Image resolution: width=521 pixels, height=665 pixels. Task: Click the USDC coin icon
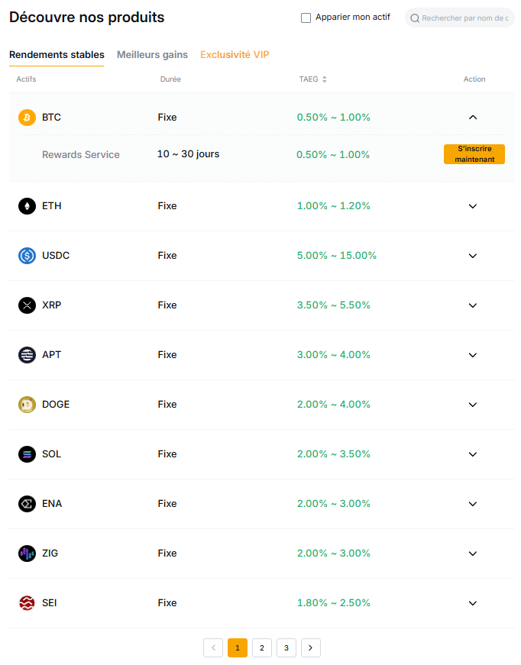(27, 256)
